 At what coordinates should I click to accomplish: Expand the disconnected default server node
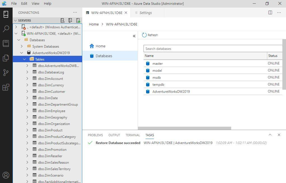tap(16, 27)
